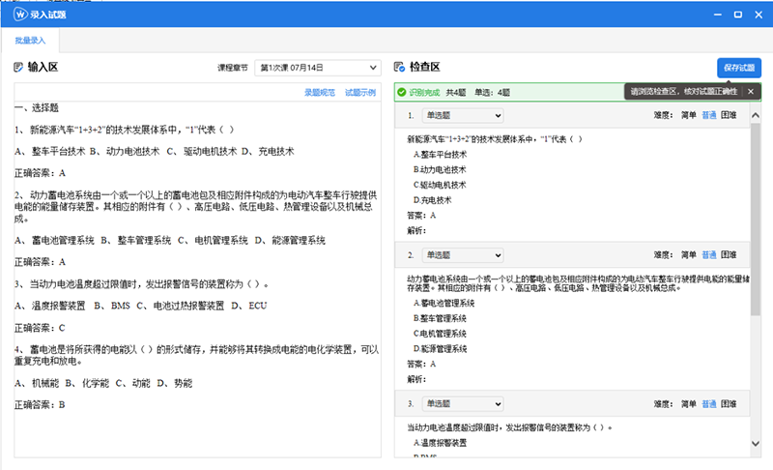The height and width of the screenshot is (470, 773).
Task: Switch to the 批量录入 tab
Action: [29, 41]
